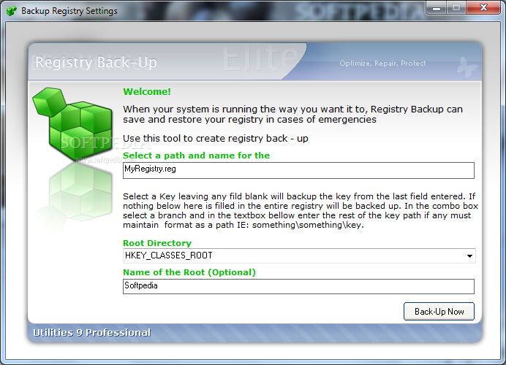The height and width of the screenshot is (365, 506).
Task: Open the Root Directory combo box
Action: click(x=299, y=255)
